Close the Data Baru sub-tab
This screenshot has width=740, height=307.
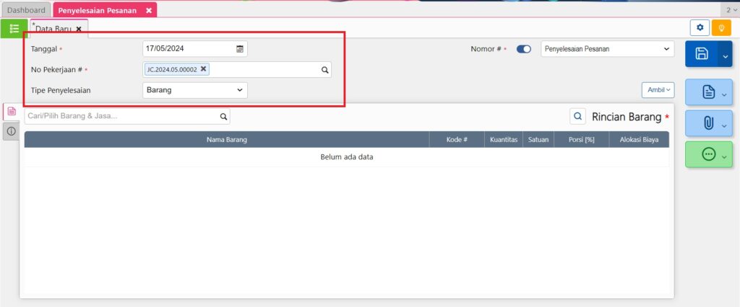[x=79, y=29]
